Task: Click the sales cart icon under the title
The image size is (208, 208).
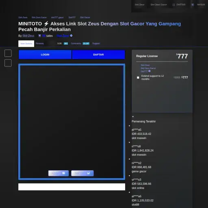Action: click(x=39, y=36)
